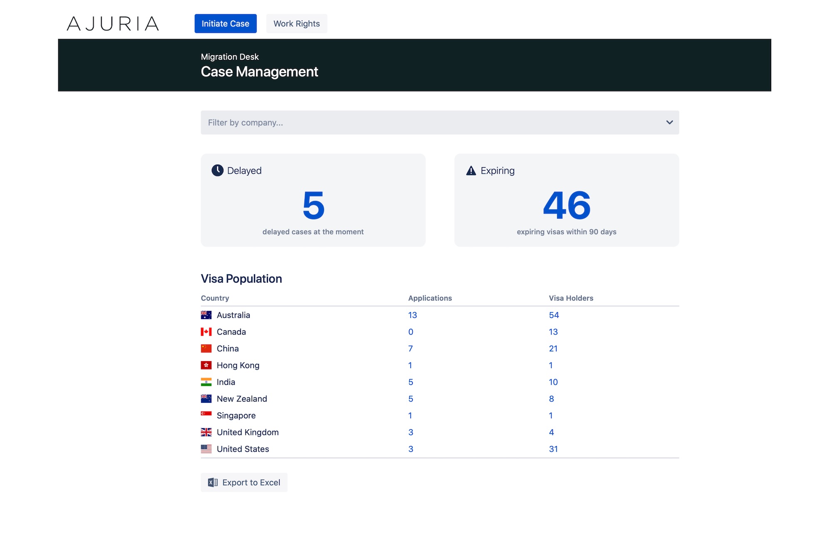
Task: Click the United Kingdom flag icon
Action: (206, 432)
